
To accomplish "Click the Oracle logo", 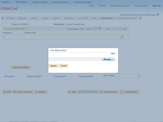I will pos(9,8).
